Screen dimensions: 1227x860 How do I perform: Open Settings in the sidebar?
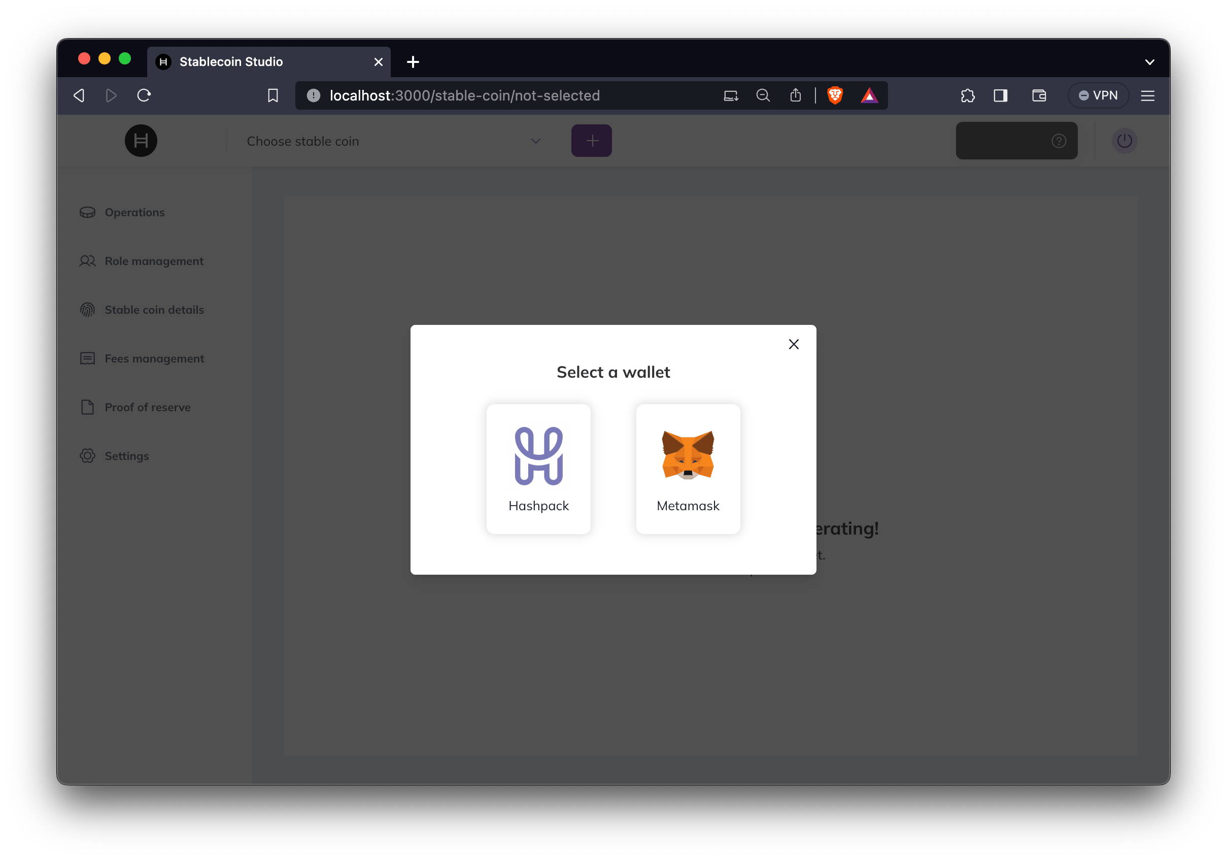point(114,455)
